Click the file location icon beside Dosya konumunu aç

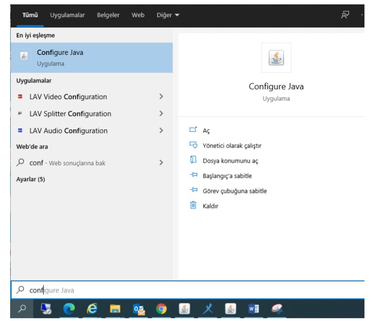click(193, 160)
